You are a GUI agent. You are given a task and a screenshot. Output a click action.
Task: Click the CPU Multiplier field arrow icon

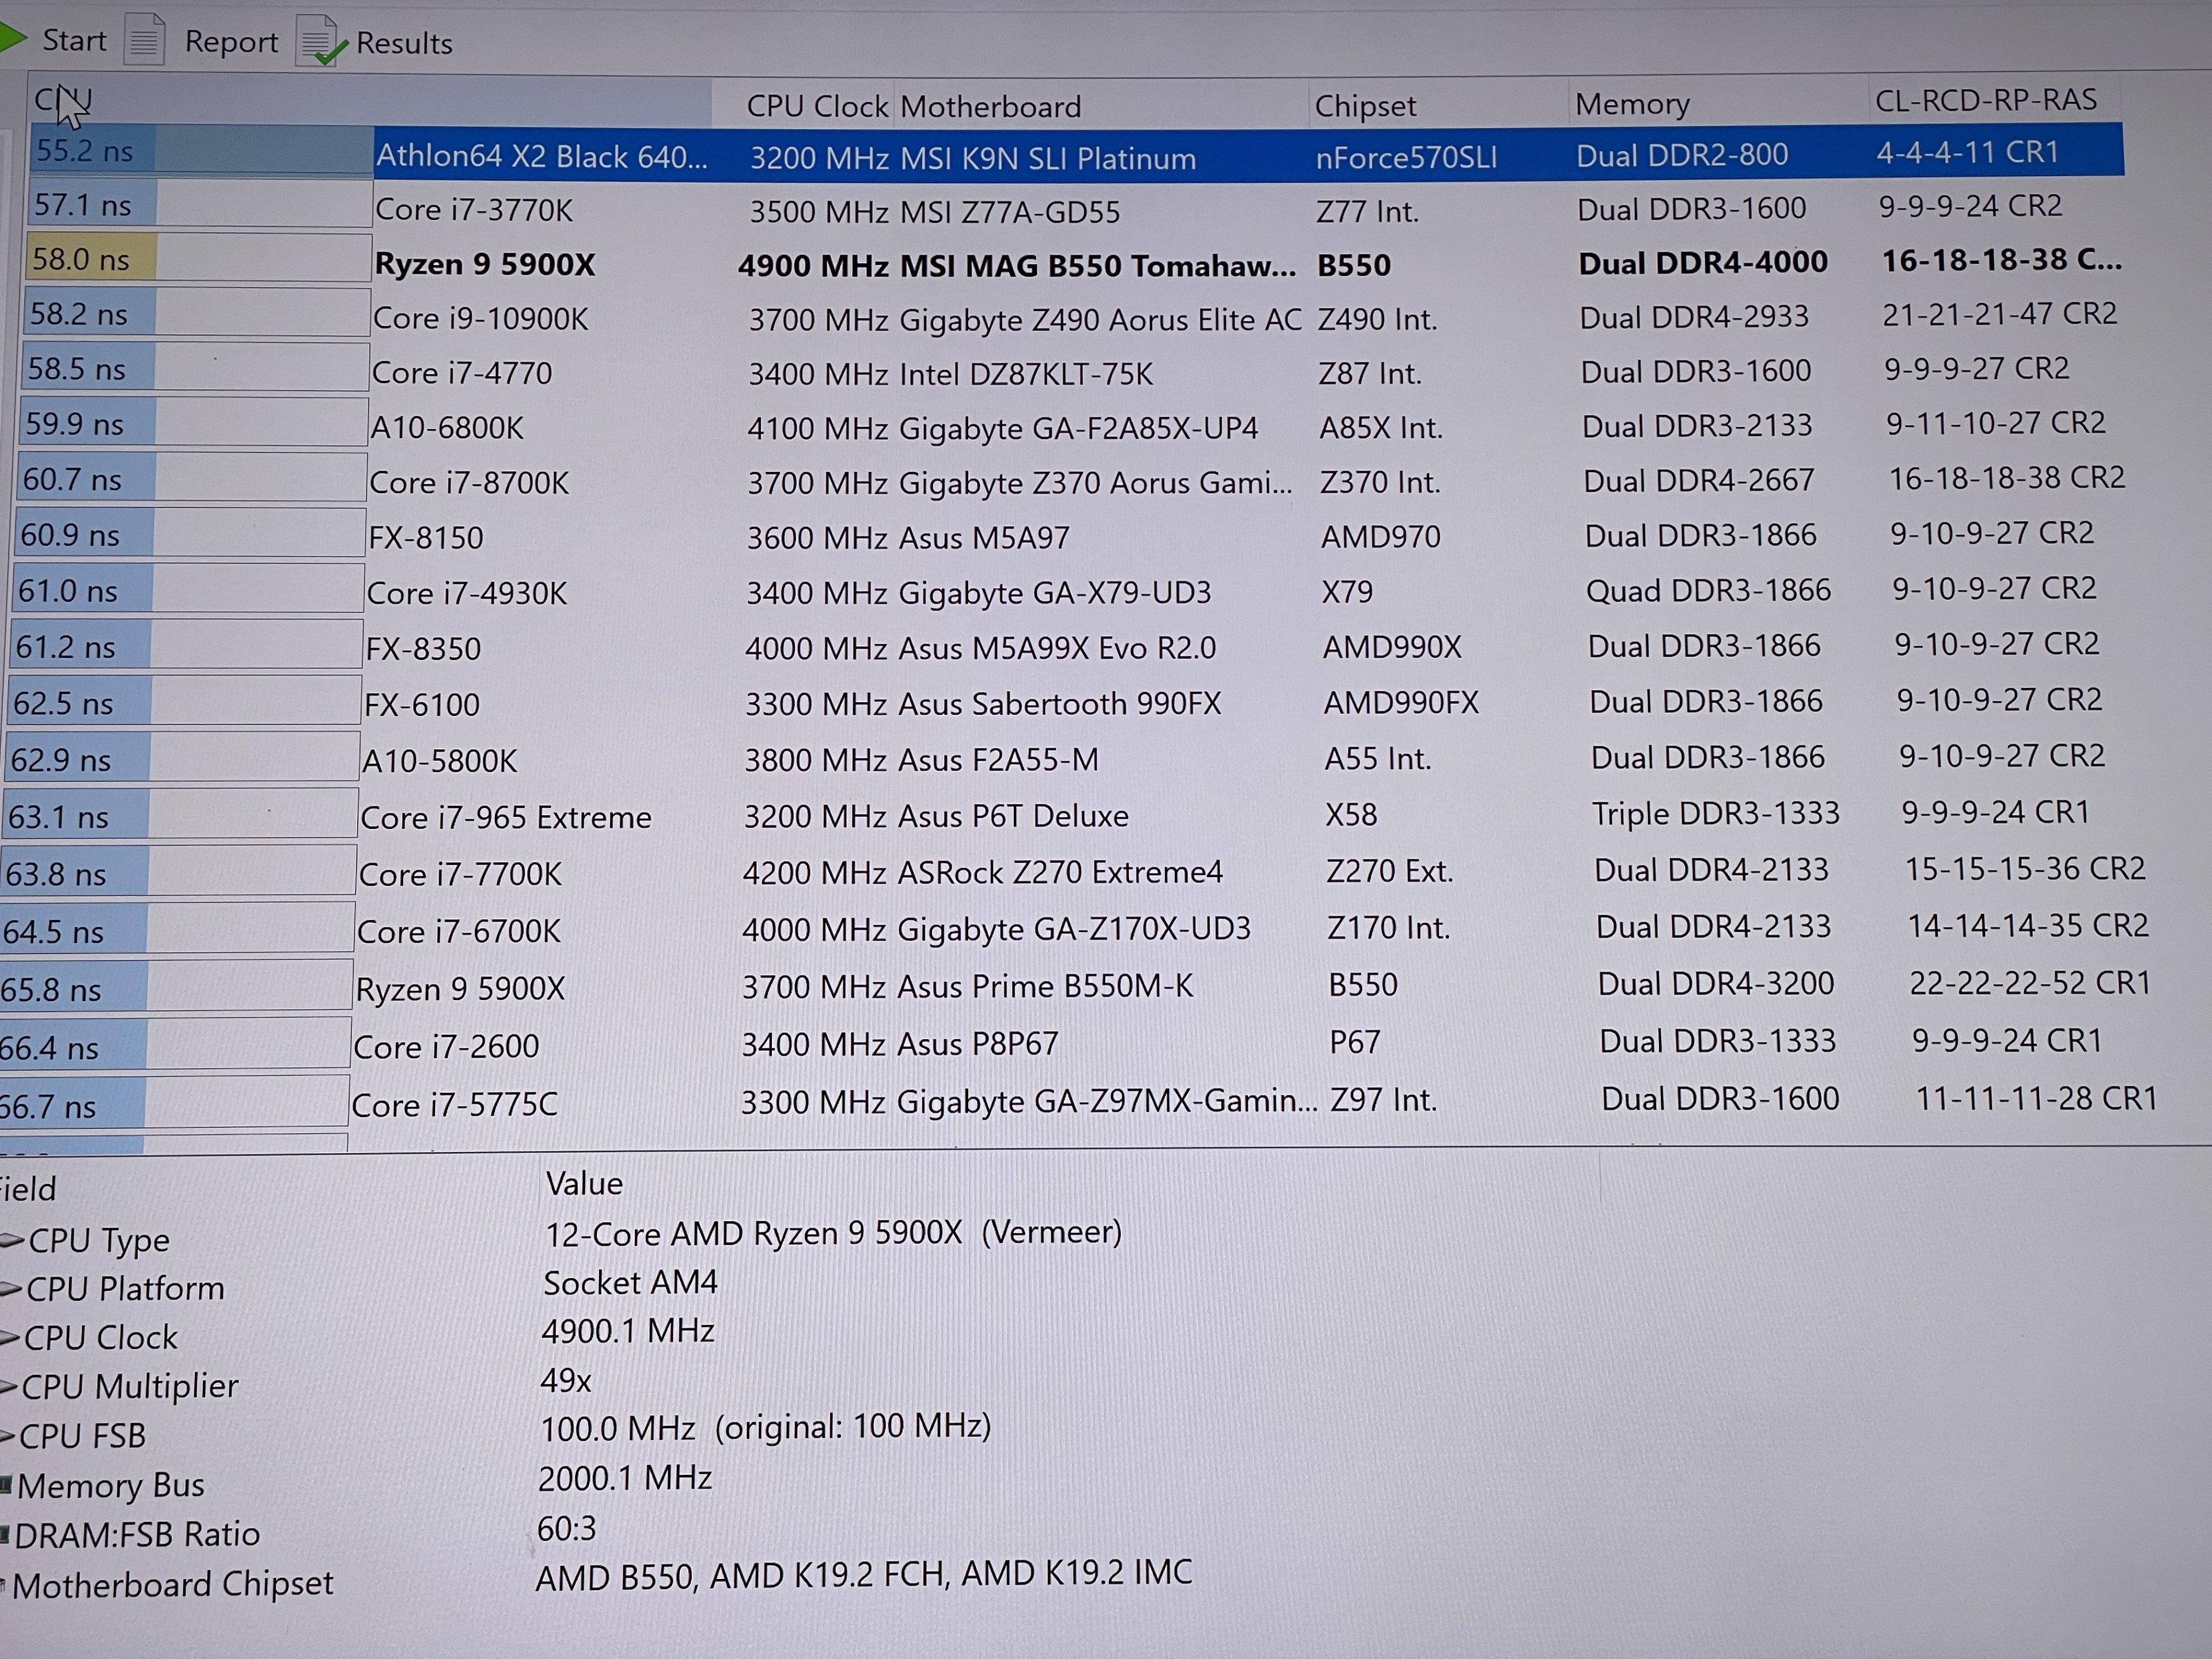click(x=8, y=1387)
